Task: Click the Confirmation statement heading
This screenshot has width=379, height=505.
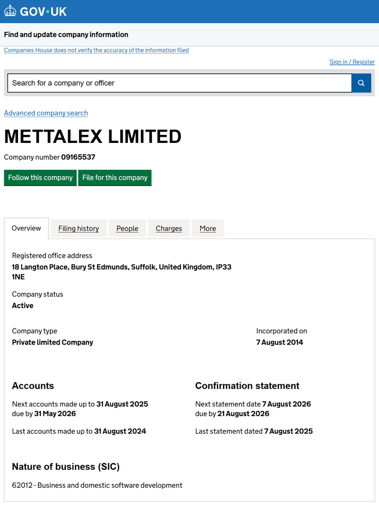Action: tap(247, 386)
